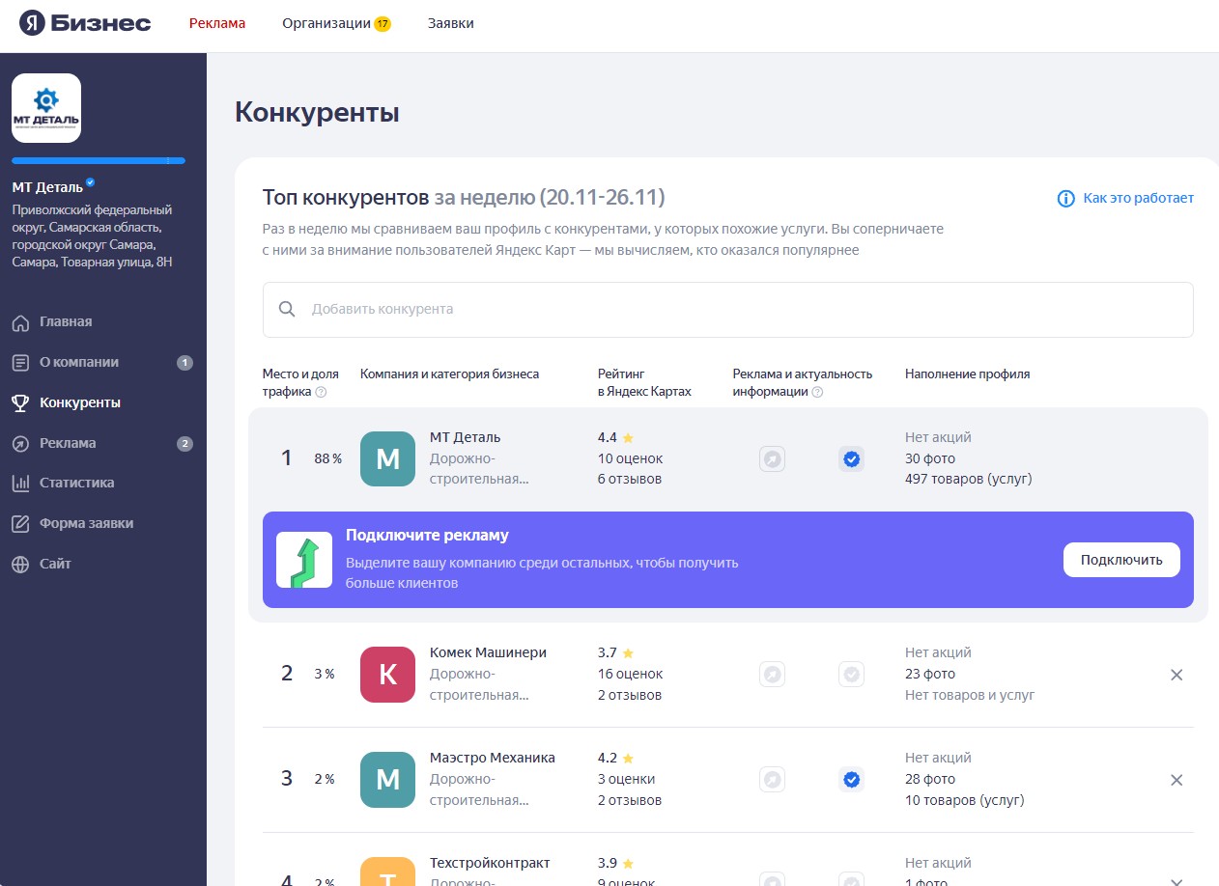Open the Реклама top navigation tab
The width and height of the screenshot is (1219, 886).
click(x=217, y=23)
